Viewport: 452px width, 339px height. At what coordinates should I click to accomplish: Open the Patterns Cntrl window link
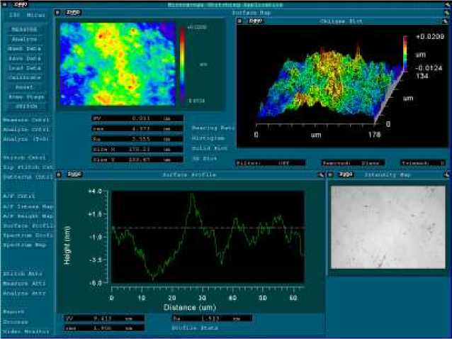(x=28, y=177)
